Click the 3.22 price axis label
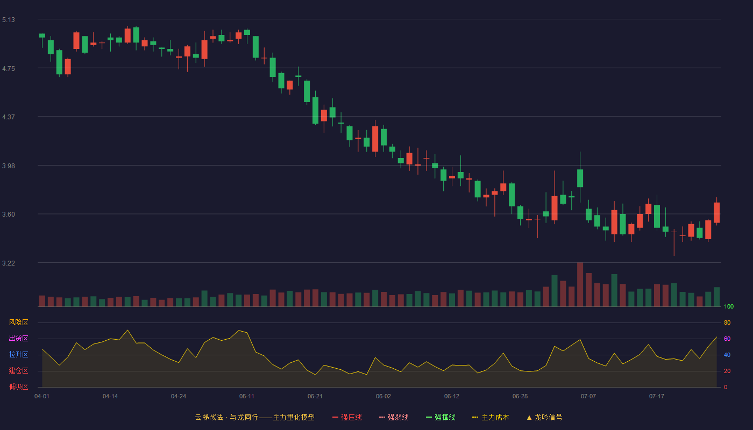The height and width of the screenshot is (430, 753). 9,263
